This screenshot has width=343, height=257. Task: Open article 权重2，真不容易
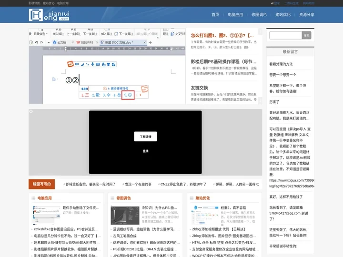(x=233, y=208)
